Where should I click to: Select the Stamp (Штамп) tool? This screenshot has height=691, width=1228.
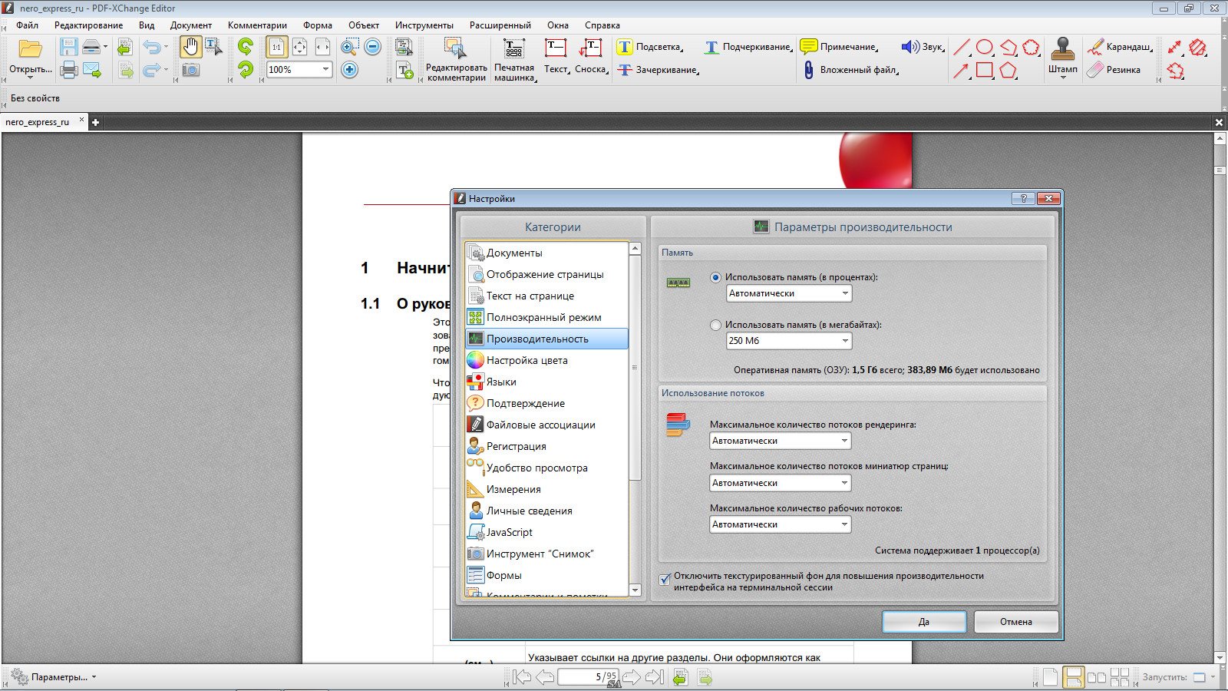click(x=1063, y=58)
